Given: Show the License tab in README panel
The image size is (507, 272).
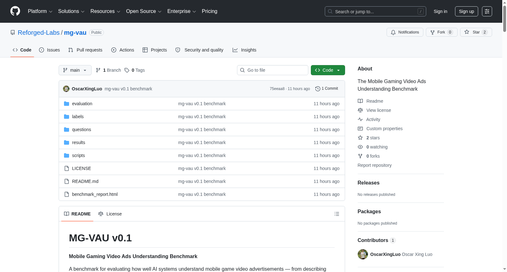Looking at the screenshot, I should (110, 214).
